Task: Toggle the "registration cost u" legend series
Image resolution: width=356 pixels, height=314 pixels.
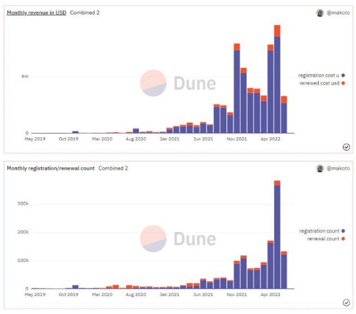Action: click(318, 75)
